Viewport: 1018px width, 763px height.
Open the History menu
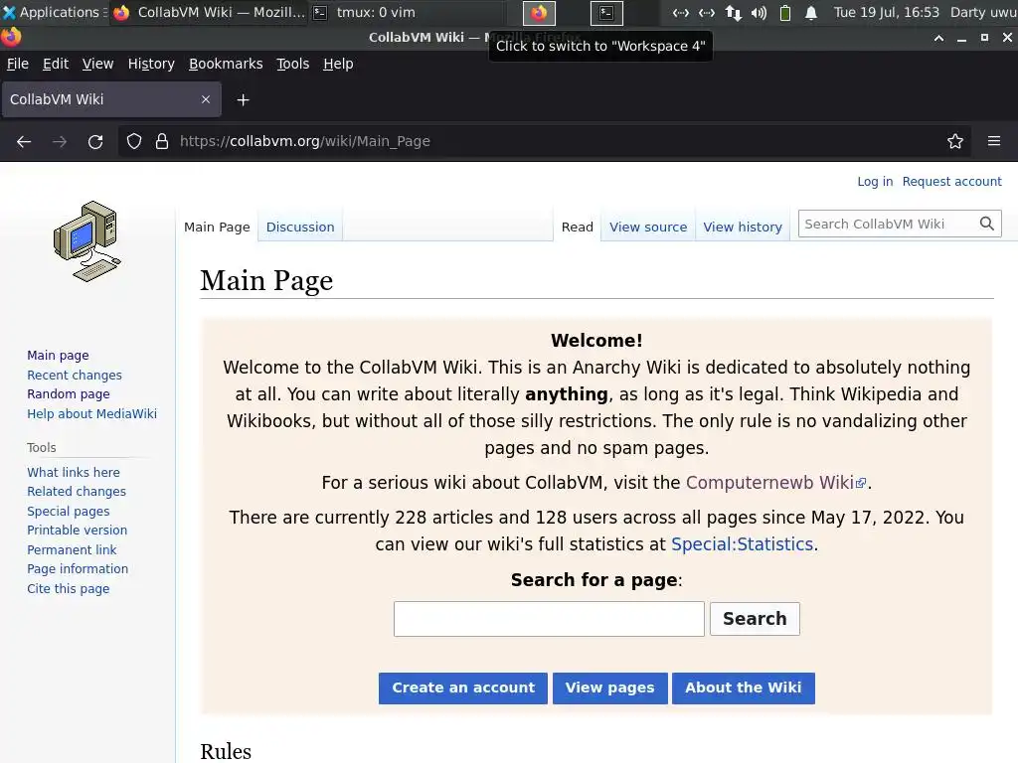point(151,64)
